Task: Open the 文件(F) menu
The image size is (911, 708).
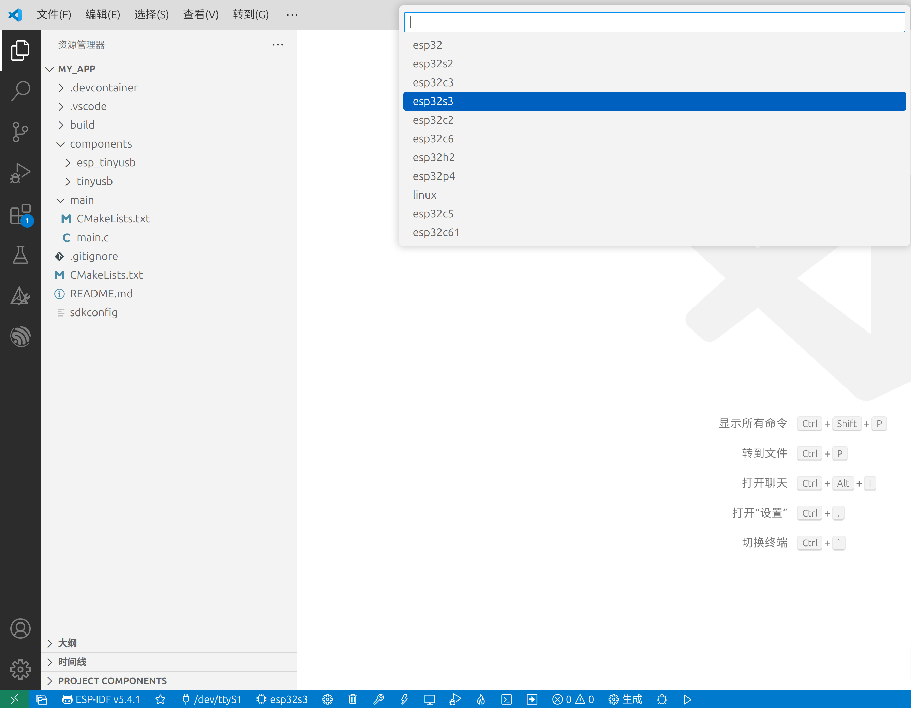Action: click(x=54, y=15)
